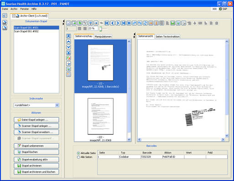Go to previous page using the toolbar arrow
The image size is (234, 181).
tap(112, 23)
